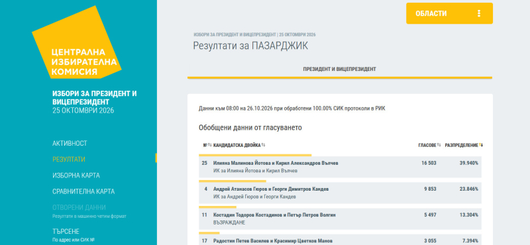Sort by ГЛАСОВЕ column arrows

pos(439,145)
